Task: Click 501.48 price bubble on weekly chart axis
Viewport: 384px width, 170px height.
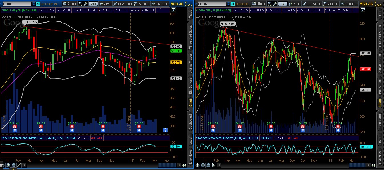Action: [176, 79]
